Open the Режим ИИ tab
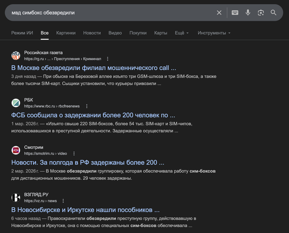Screen dimensions: 289x233 click(x=22, y=33)
